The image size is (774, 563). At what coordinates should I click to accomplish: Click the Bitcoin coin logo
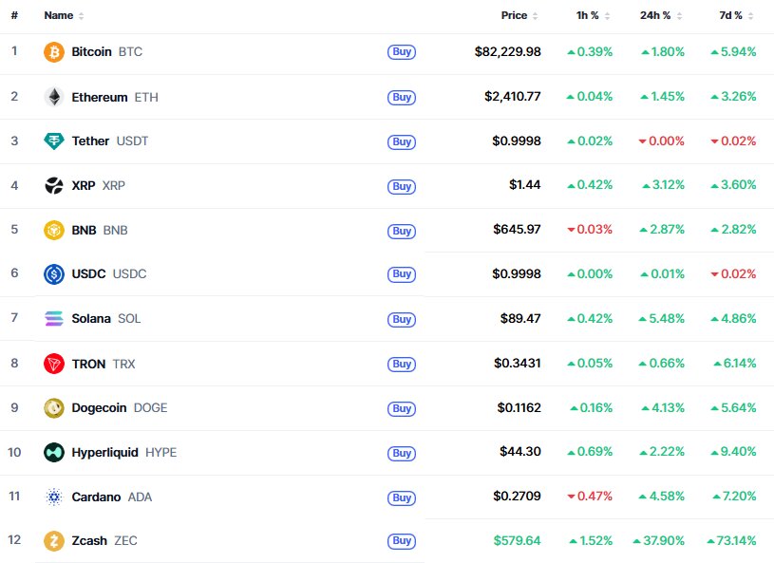(54, 52)
